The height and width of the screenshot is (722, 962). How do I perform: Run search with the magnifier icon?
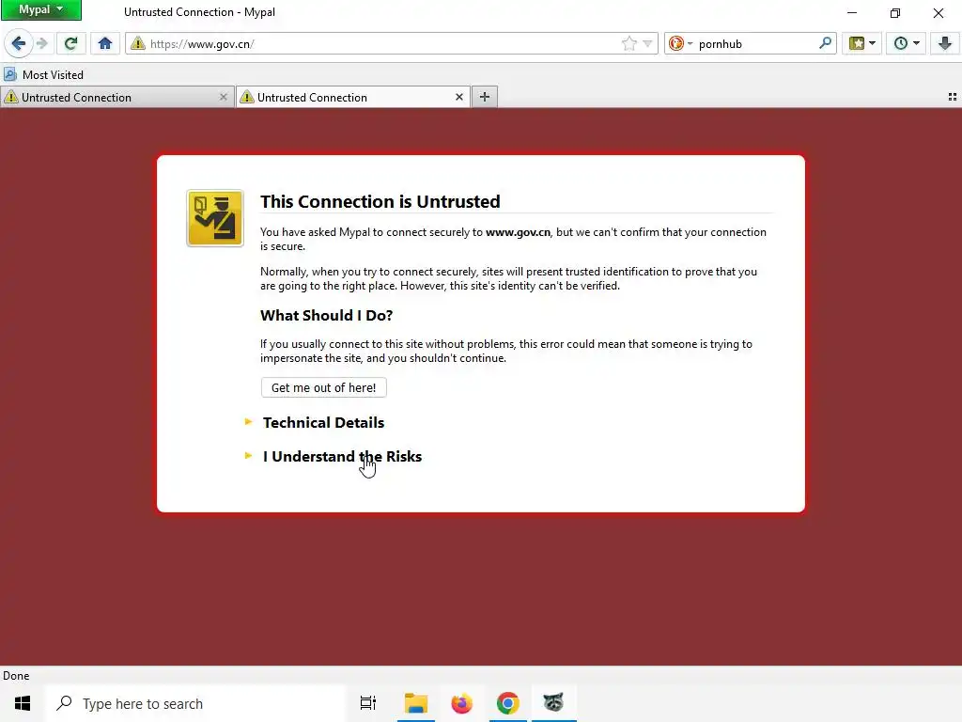(825, 43)
